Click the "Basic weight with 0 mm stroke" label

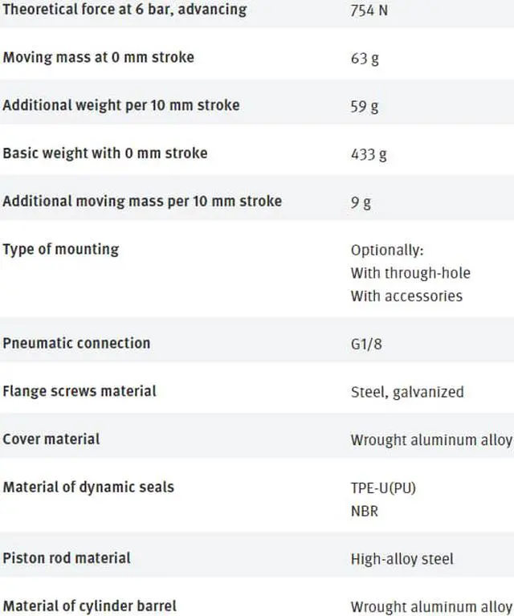pyautogui.click(x=105, y=153)
